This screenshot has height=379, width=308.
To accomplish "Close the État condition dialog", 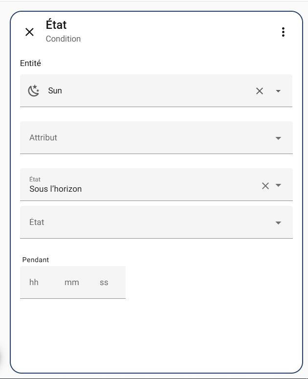I will tap(29, 32).
